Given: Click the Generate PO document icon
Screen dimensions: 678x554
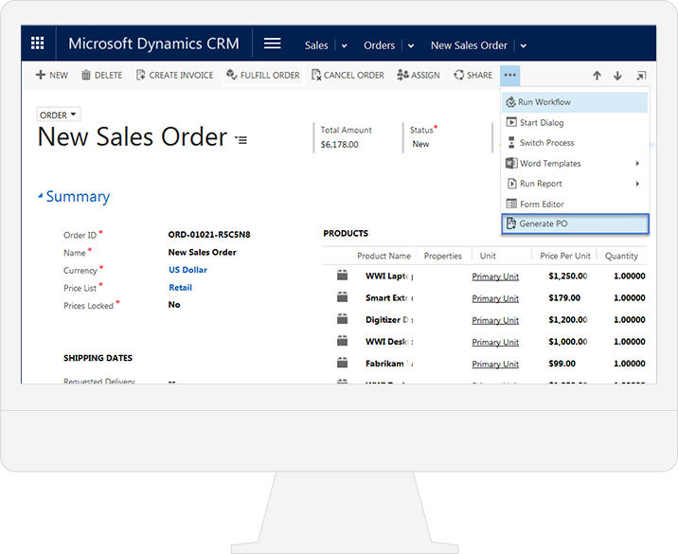Looking at the screenshot, I should point(511,223).
